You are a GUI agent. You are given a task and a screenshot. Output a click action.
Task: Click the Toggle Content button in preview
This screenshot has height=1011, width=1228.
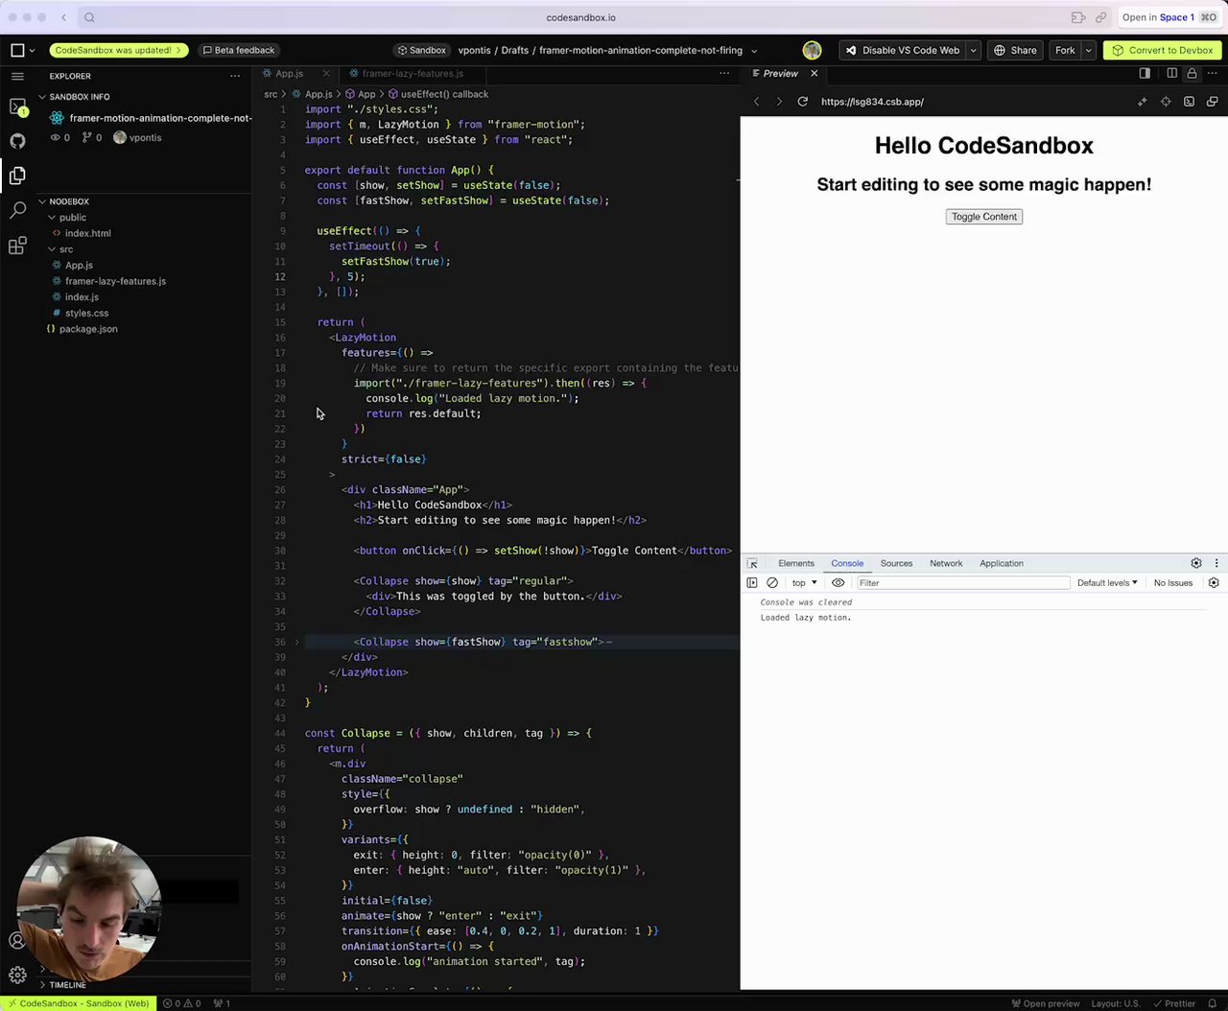tap(984, 217)
